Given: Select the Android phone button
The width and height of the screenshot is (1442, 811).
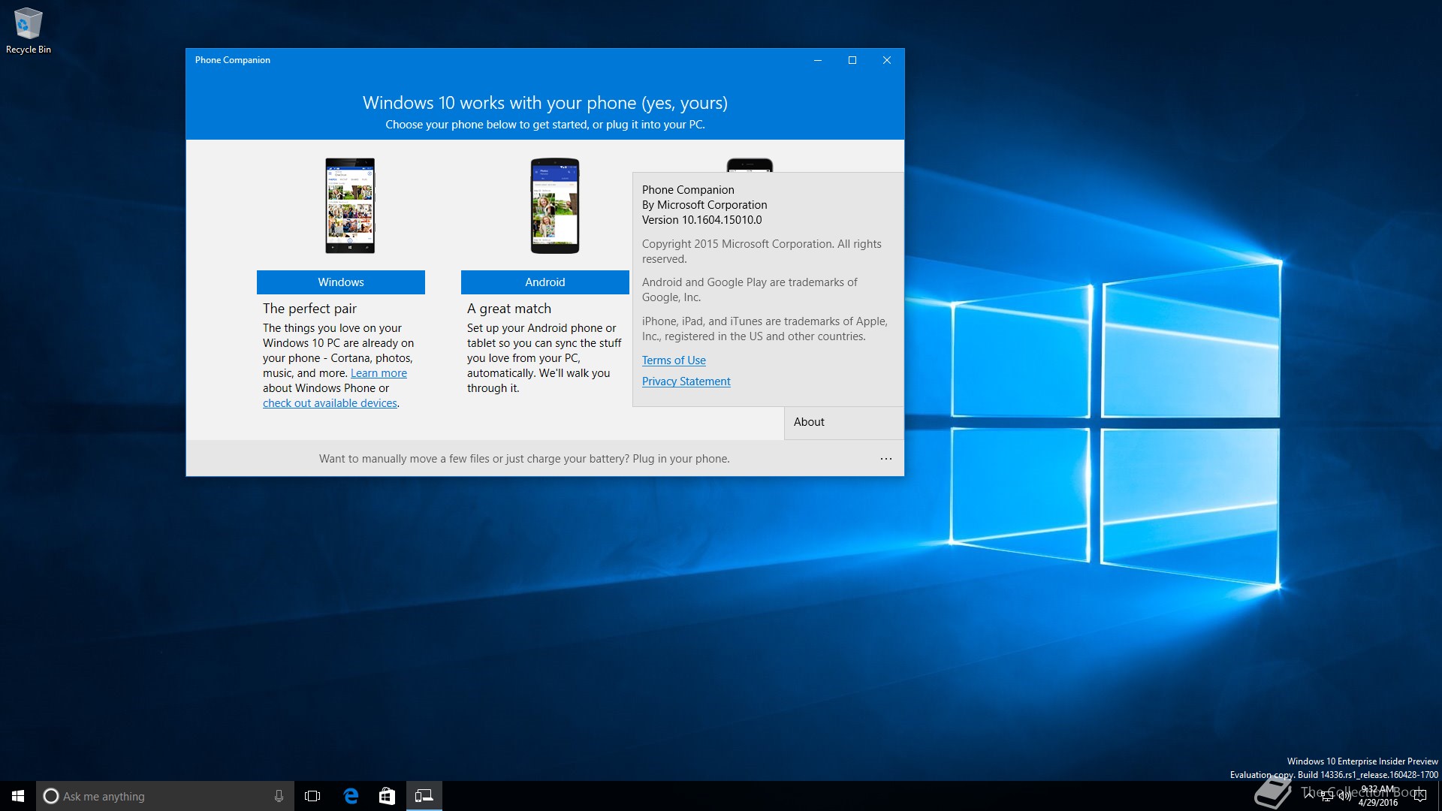Looking at the screenshot, I should click(545, 282).
